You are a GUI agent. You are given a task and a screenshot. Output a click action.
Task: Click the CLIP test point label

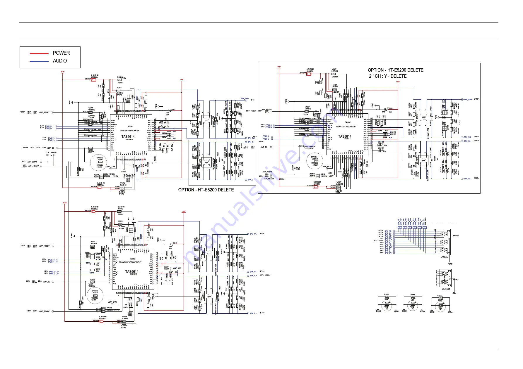click(47, 153)
